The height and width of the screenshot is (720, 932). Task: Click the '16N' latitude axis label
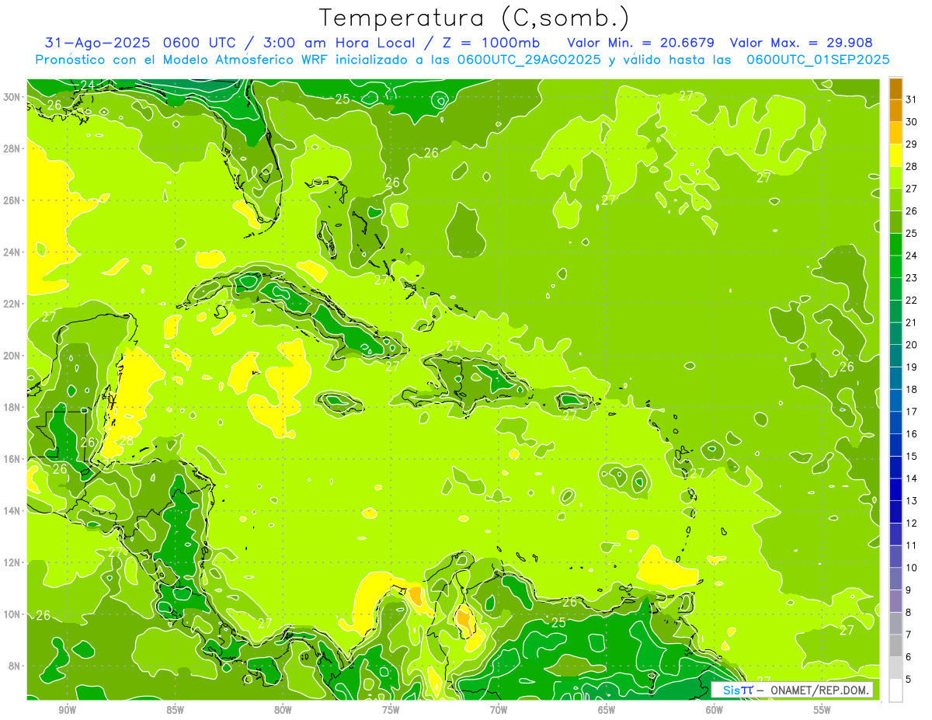pyautogui.click(x=13, y=459)
